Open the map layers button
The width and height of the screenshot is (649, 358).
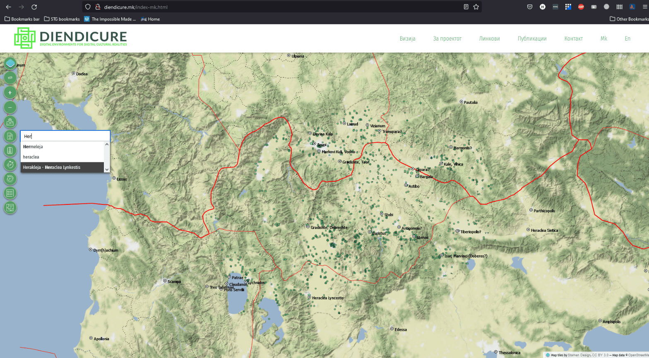point(10,64)
